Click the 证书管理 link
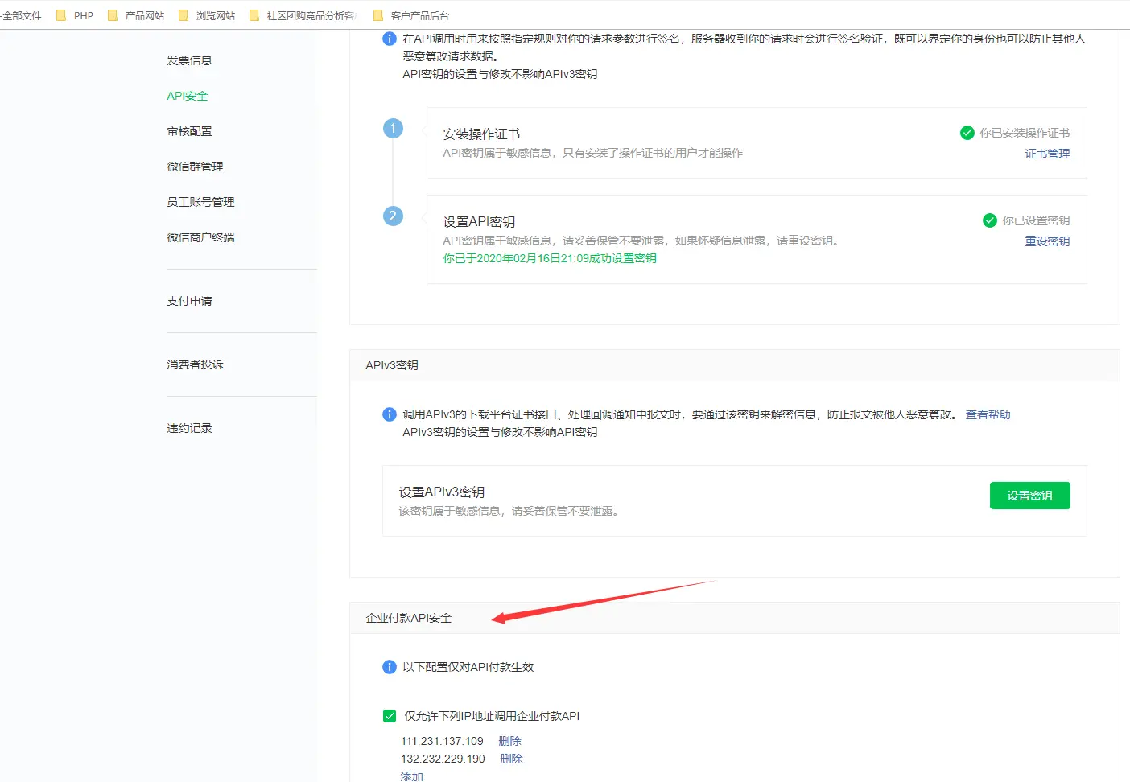The height and width of the screenshot is (782, 1130). coord(1047,154)
